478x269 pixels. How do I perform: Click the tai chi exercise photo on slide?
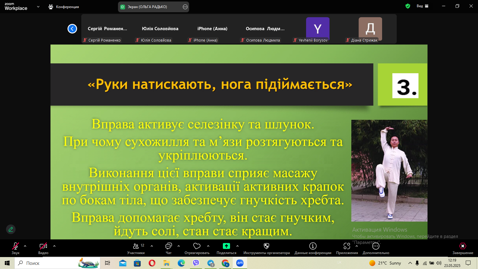(x=389, y=171)
